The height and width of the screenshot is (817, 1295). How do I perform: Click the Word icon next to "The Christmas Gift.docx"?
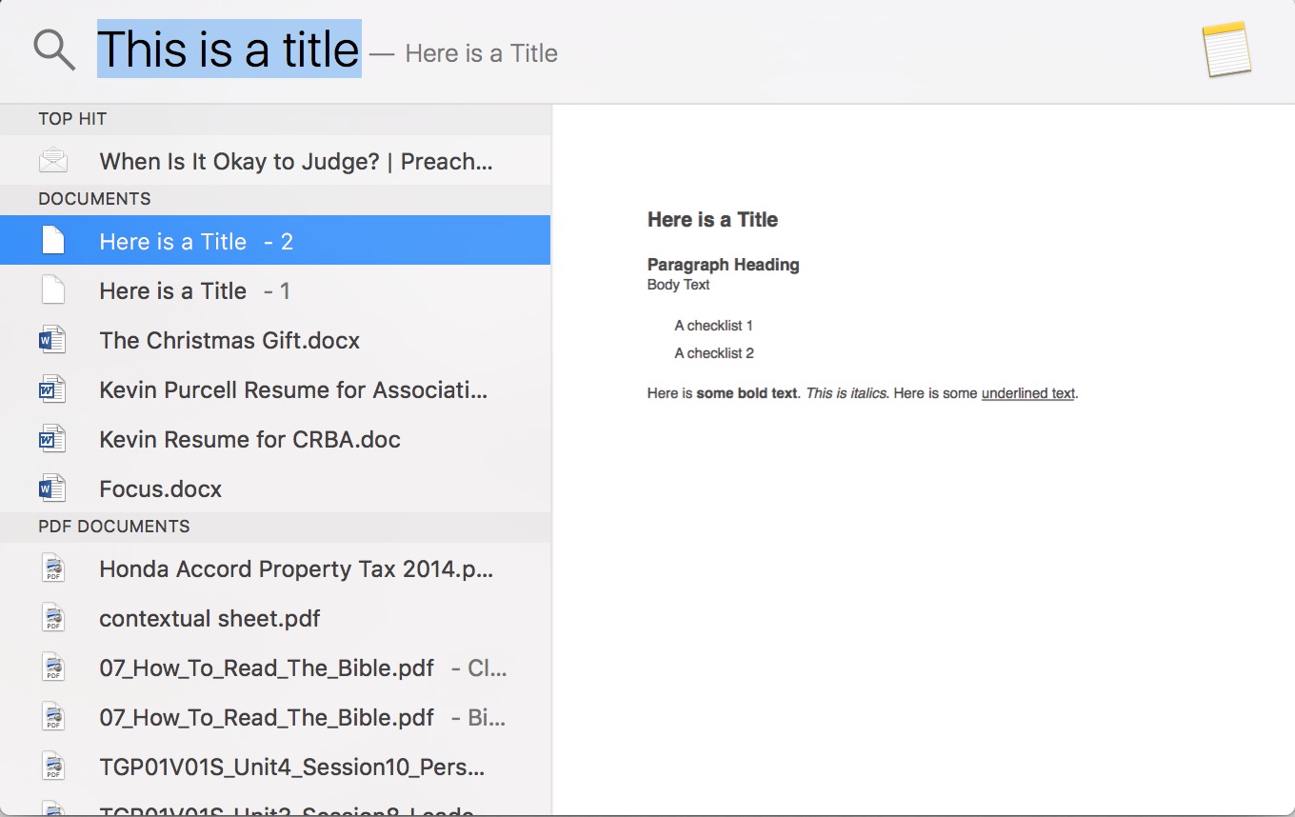coord(53,340)
